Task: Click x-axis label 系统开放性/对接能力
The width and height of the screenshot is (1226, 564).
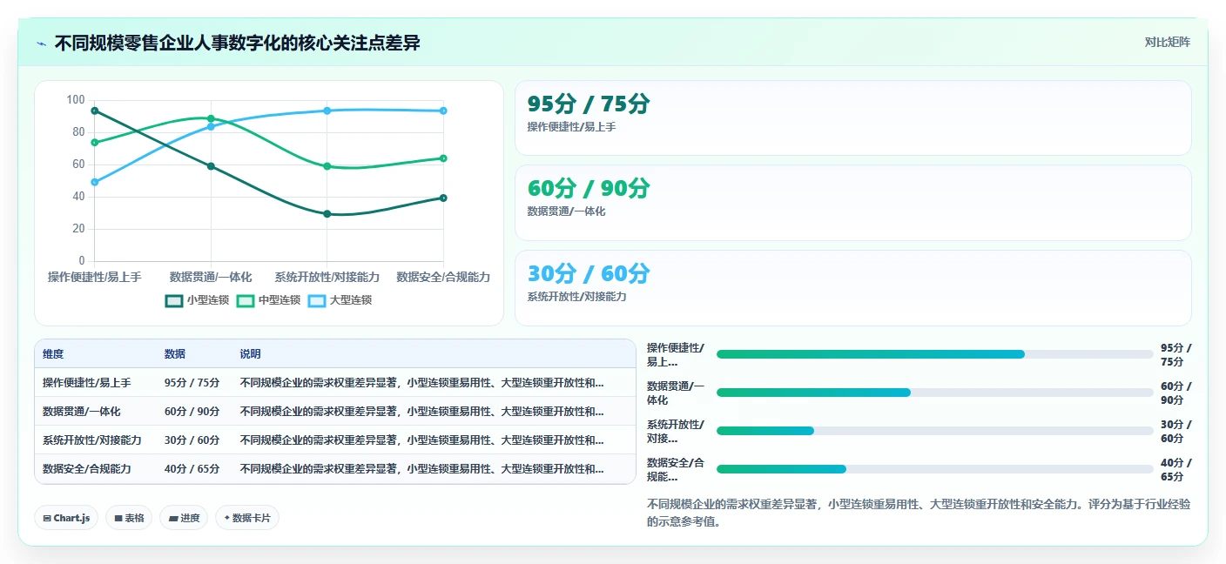Action: (327, 277)
